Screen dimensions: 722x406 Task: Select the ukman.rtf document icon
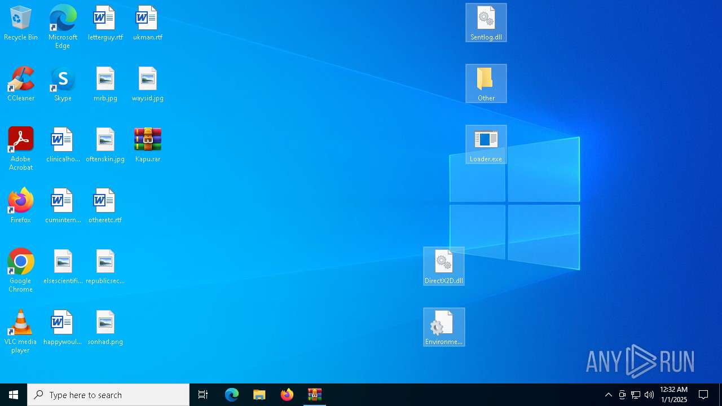[148, 23]
